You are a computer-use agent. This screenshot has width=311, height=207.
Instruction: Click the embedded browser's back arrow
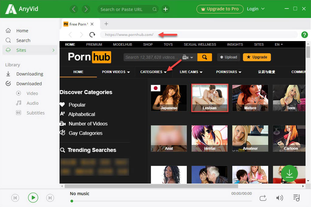click(70, 35)
